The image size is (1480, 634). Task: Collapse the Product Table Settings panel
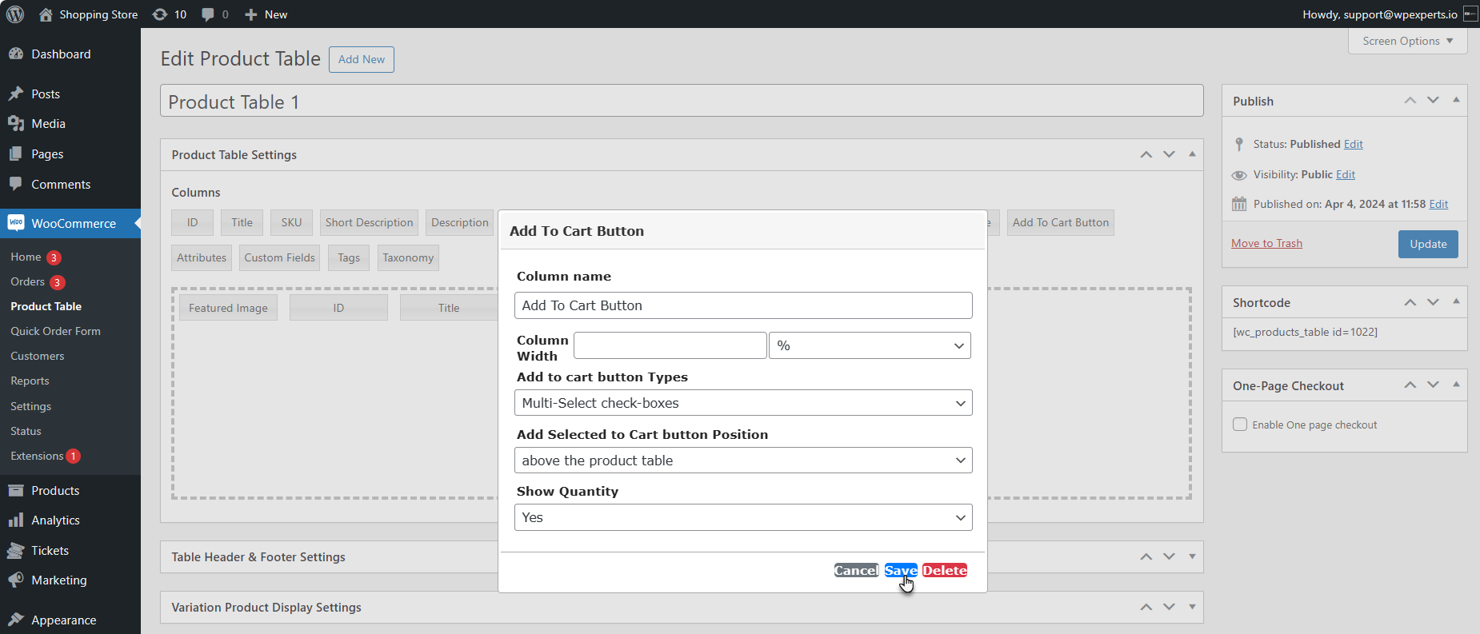(x=1192, y=154)
